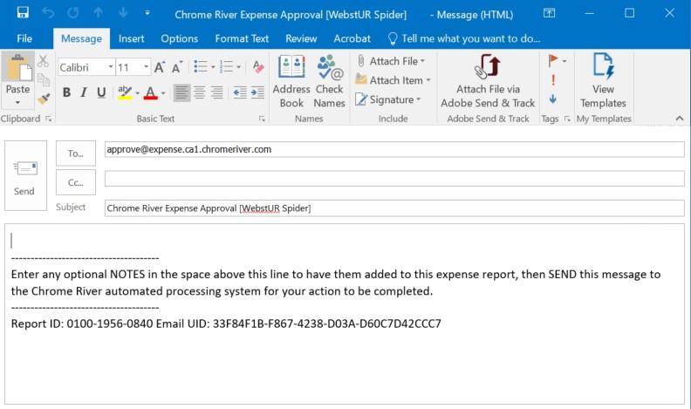The height and width of the screenshot is (409, 691).
Task: Click Attach File via Adobe Send & Track
Action: click(488, 82)
